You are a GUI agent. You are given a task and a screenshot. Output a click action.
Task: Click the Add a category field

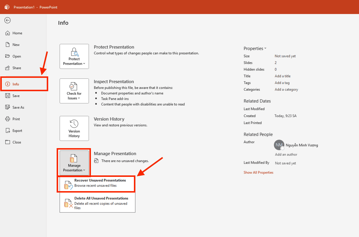tap(286, 89)
